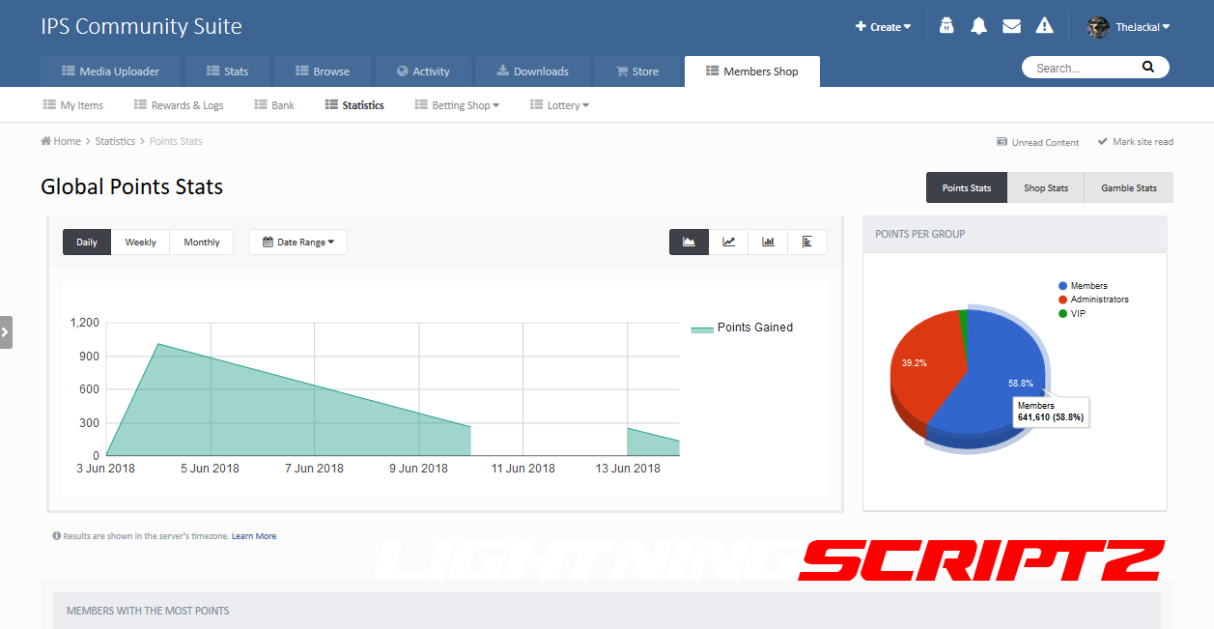Open the messages envelope icon
This screenshot has height=629, width=1214.
(1011, 27)
